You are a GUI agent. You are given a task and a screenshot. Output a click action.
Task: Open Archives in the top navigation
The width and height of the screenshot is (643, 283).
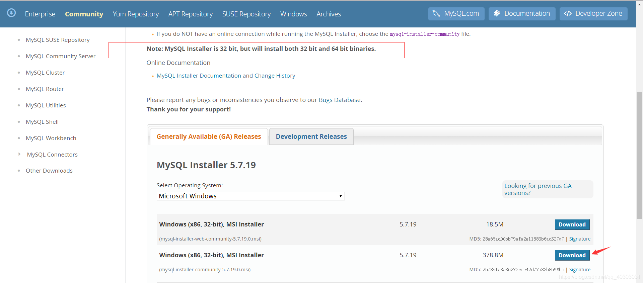pyautogui.click(x=329, y=14)
